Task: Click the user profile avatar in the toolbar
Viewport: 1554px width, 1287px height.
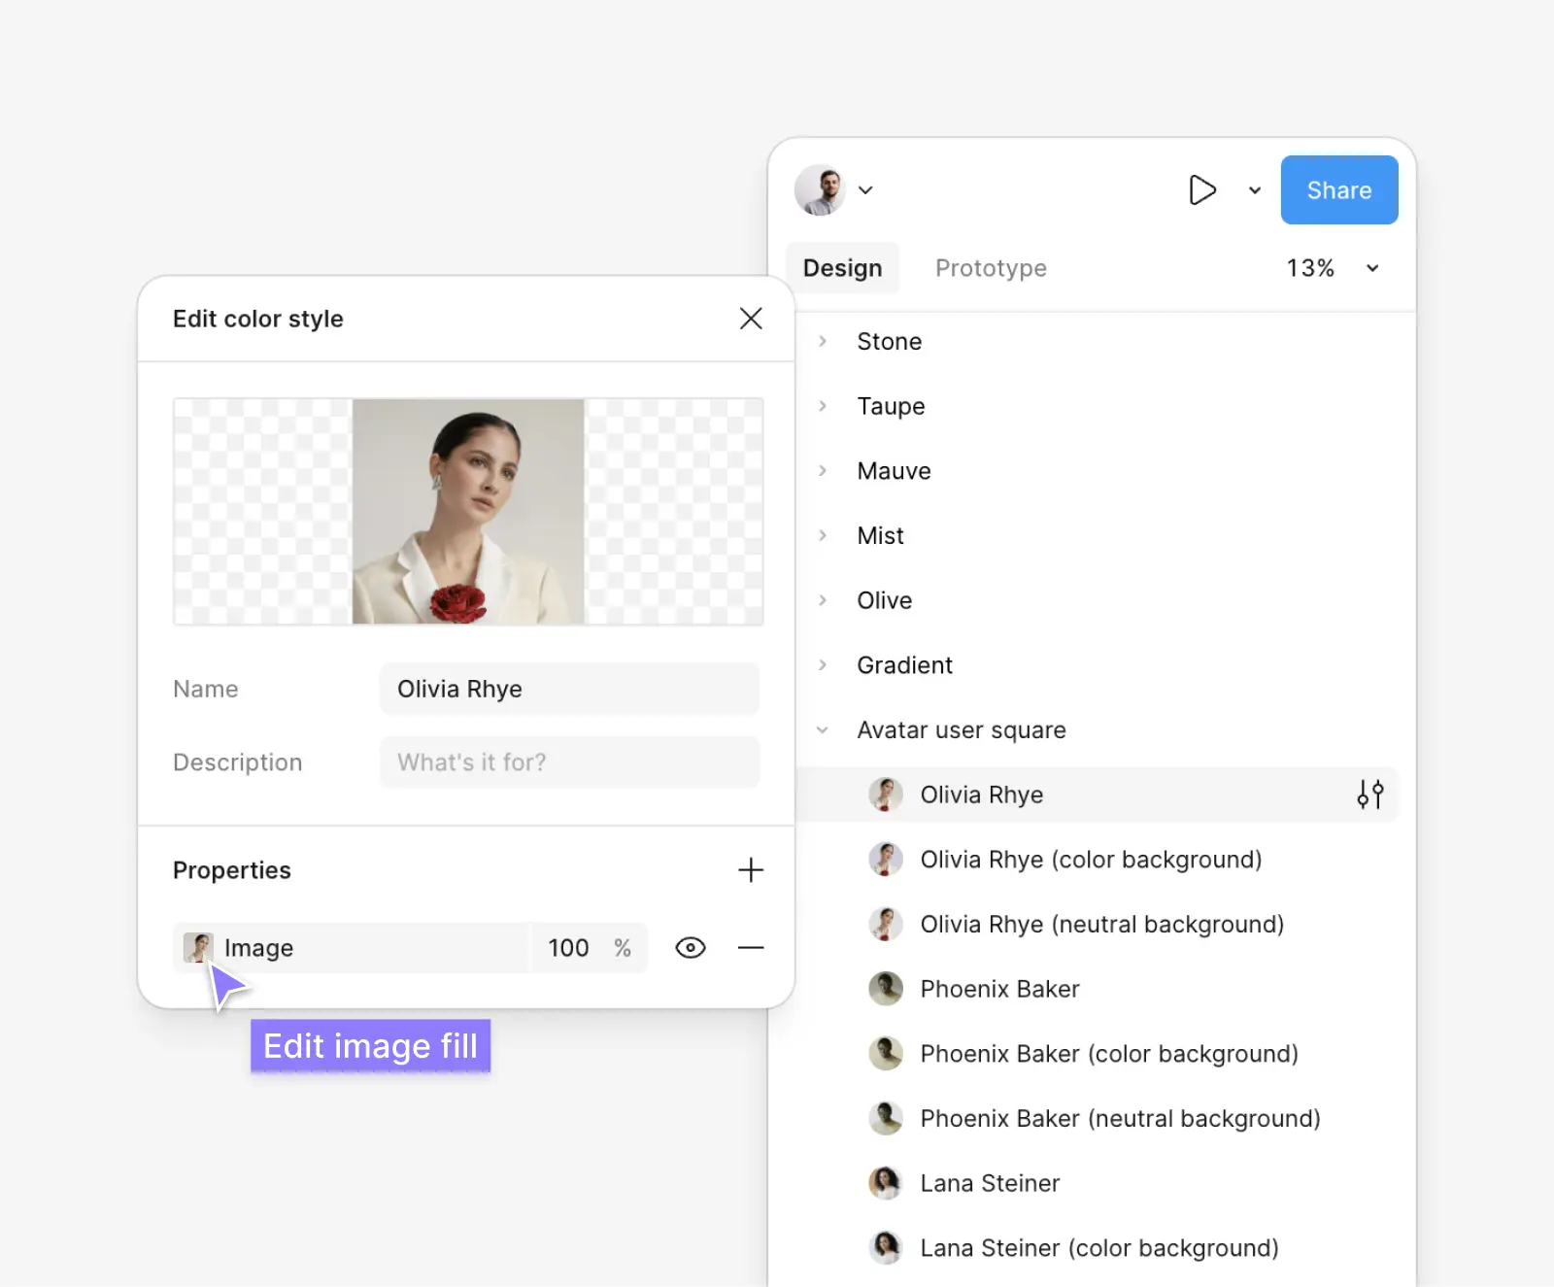Action: pos(819,189)
